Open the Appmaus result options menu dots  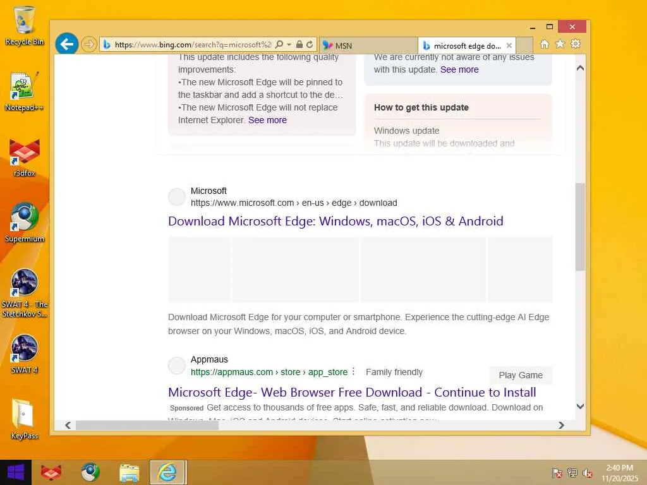[353, 371]
